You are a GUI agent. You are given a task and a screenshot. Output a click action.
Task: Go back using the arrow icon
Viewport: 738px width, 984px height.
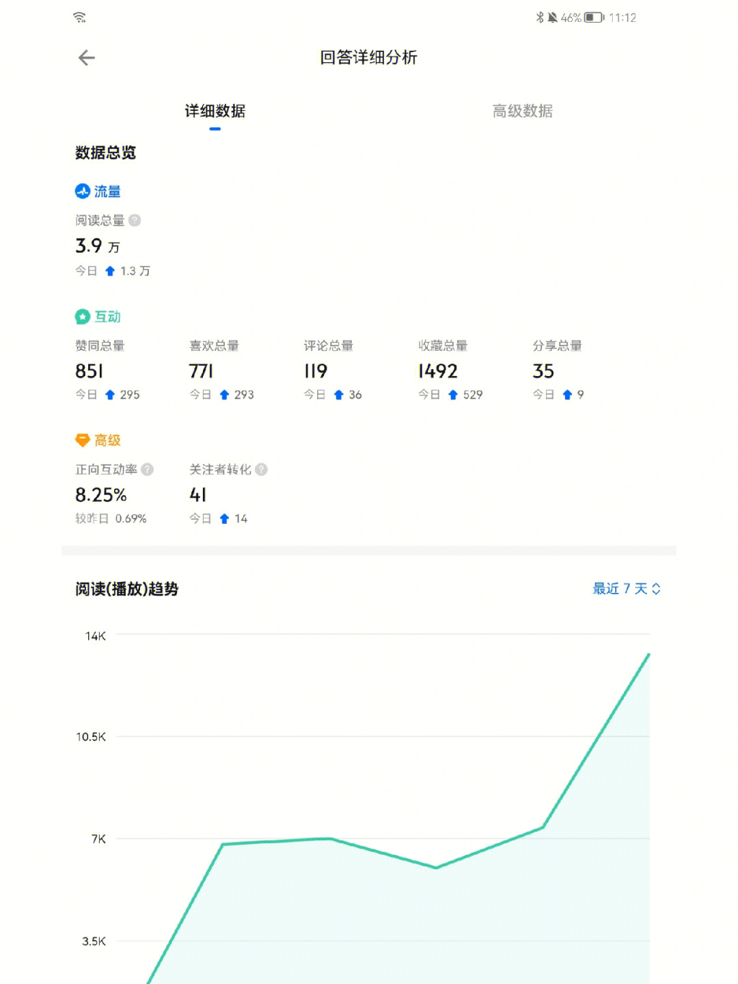coord(87,58)
